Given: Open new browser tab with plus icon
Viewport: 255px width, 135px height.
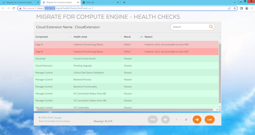Looking at the screenshot, I should click(x=124, y=2).
